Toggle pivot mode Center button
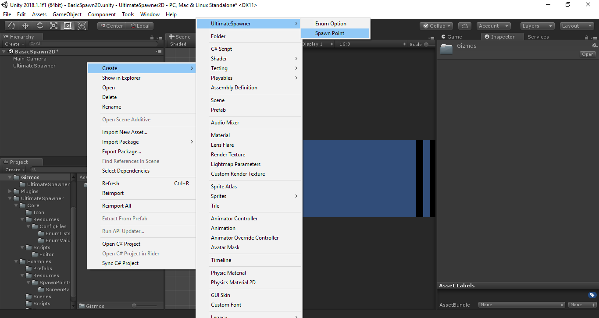Image resolution: width=599 pixels, height=318 pixels. pos(111,26)
